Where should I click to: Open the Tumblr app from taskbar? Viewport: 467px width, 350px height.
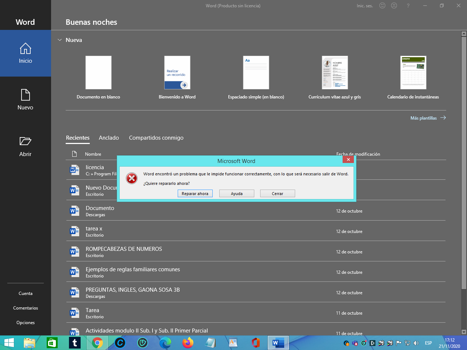[x=75, y=343]
